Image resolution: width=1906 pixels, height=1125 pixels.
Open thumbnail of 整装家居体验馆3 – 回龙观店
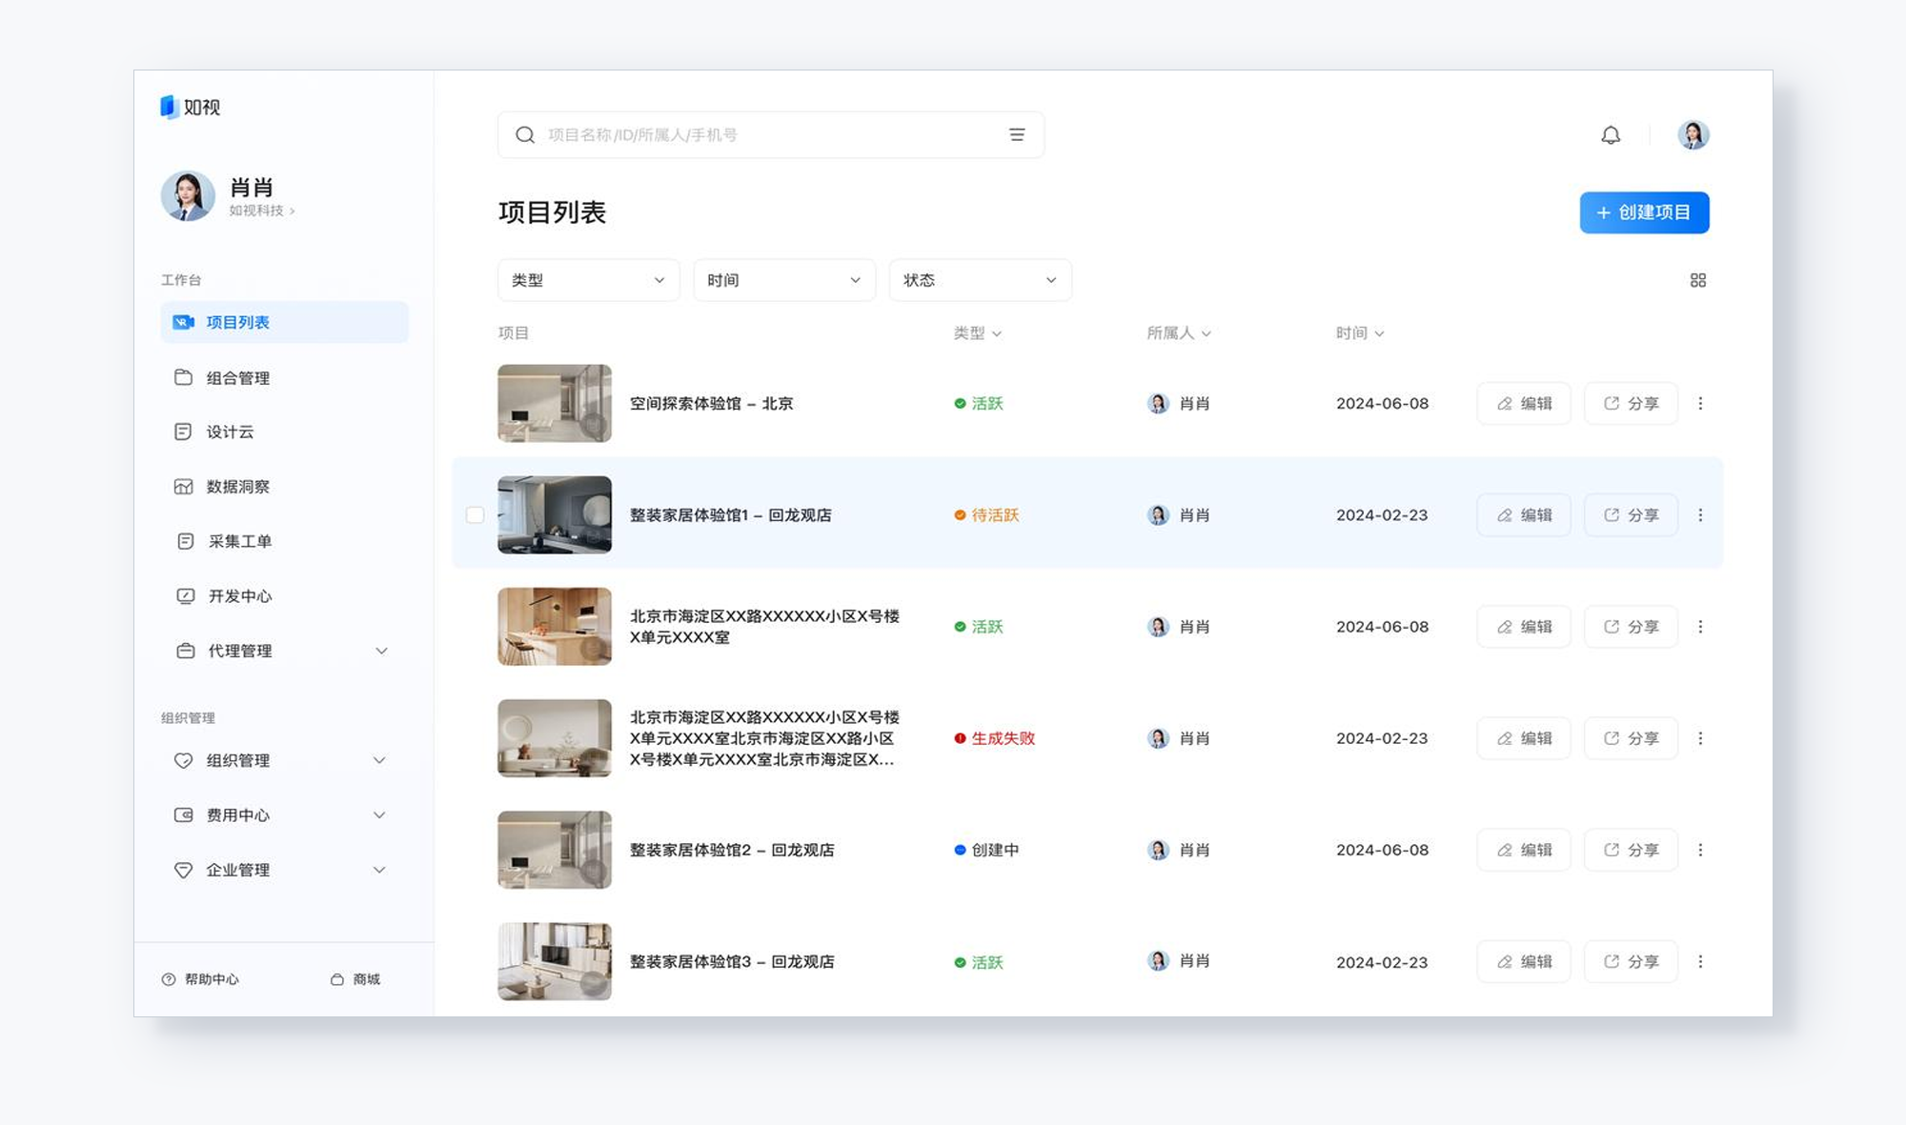click(555, 961)
